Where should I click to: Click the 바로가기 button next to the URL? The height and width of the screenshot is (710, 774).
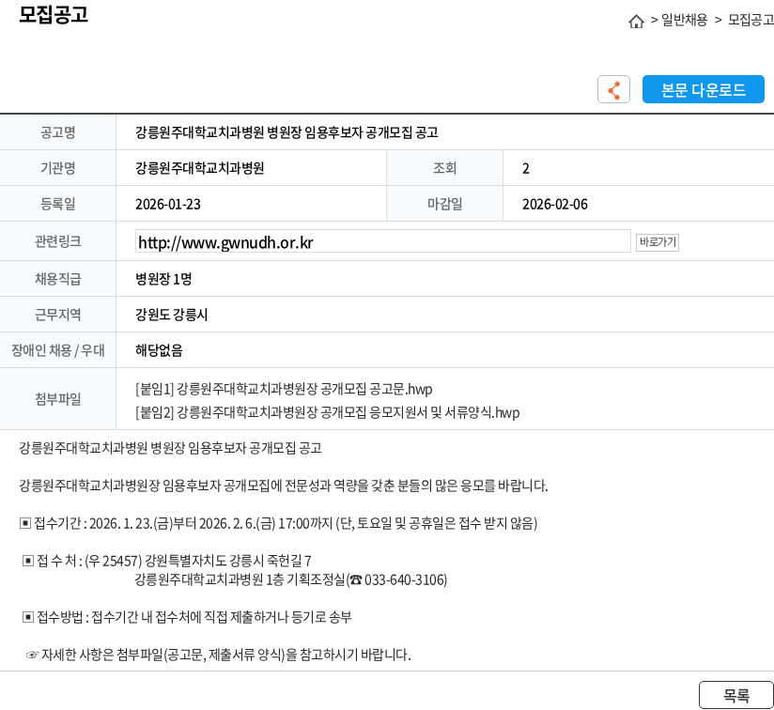click(x=657, y=241)
